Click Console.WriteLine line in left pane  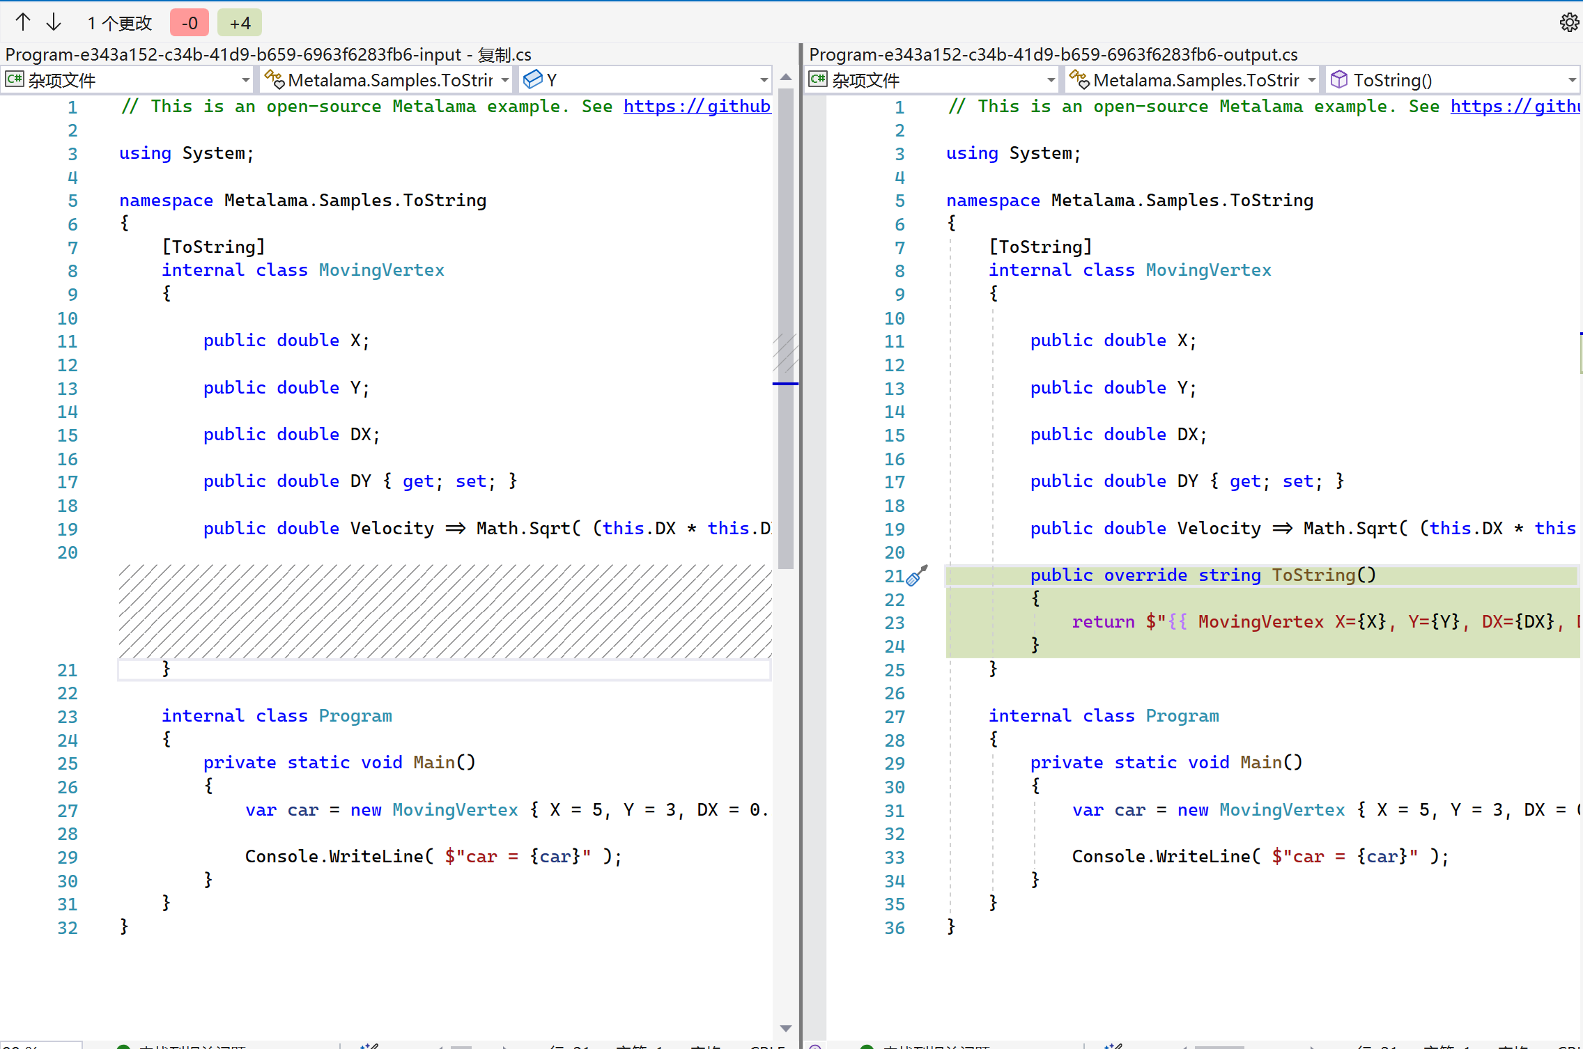point(433,857)
